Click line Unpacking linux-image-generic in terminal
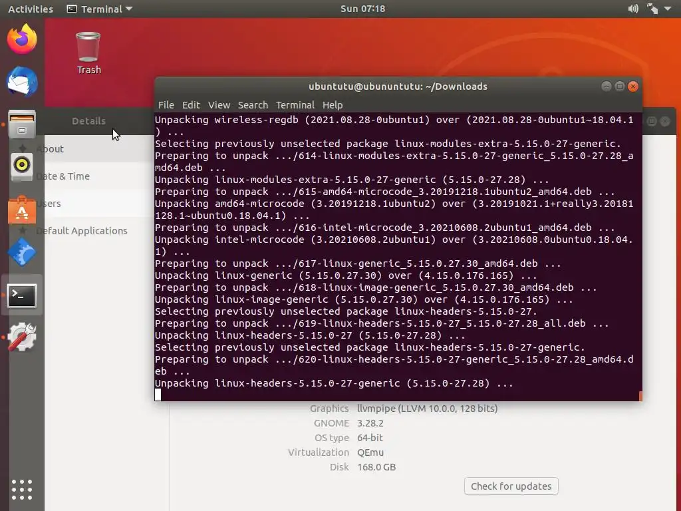Screen dimensions: 681x511 [364, 299]
